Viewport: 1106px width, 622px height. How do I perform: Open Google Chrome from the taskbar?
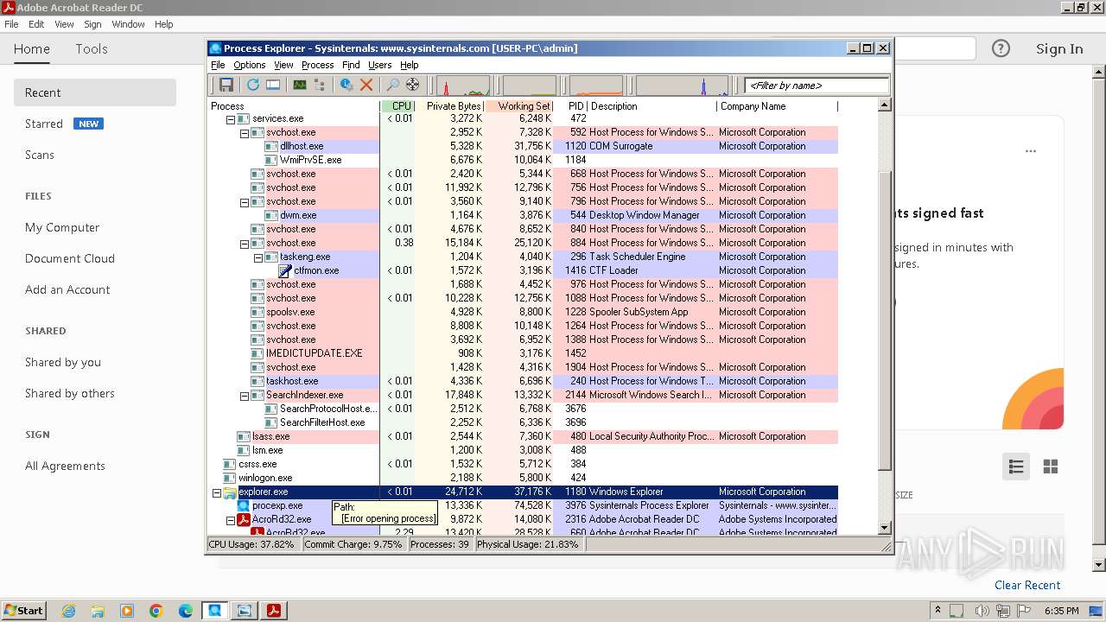click(x=156, y=611)
